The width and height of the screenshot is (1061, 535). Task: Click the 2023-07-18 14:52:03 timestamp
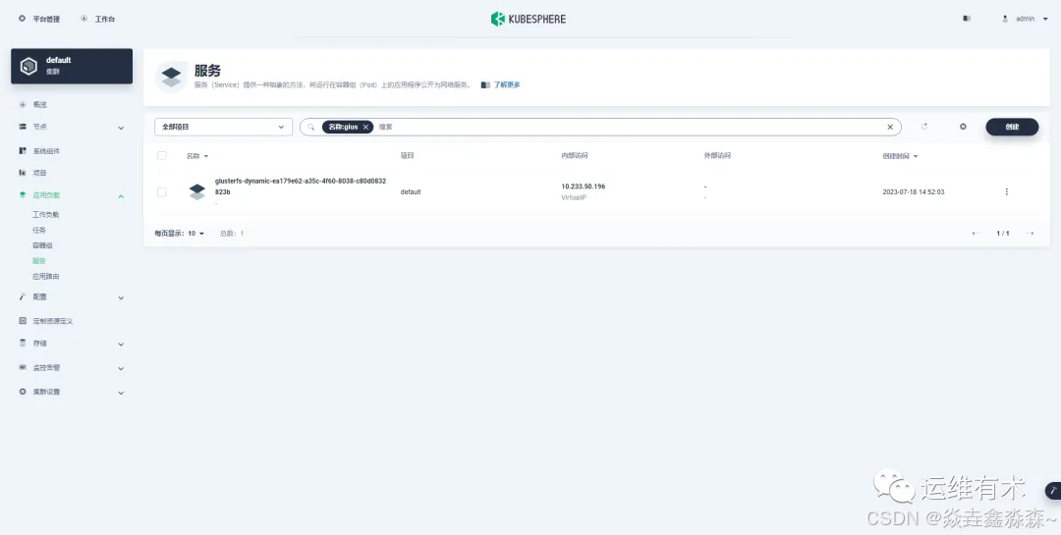(913, 192)
